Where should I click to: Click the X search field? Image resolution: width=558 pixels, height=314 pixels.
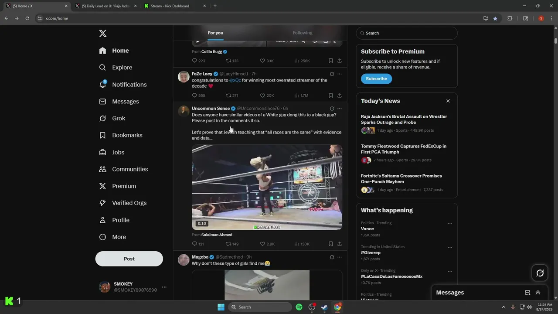[x=407, y=33]
